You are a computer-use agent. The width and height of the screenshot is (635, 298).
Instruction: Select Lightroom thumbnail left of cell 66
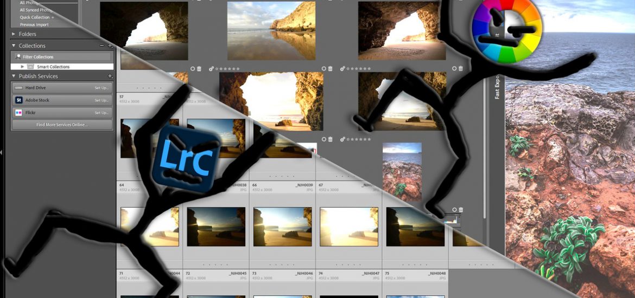click(216, 226)
